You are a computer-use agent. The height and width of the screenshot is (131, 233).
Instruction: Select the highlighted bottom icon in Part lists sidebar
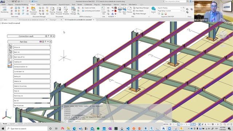(x=10, y=65)
